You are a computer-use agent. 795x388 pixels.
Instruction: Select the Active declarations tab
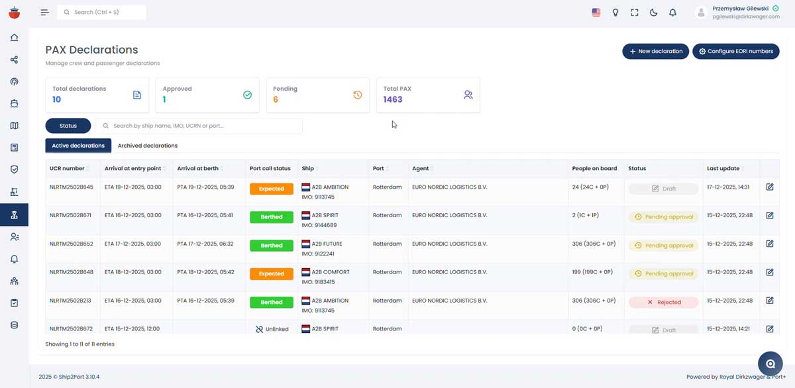(78, 146)
